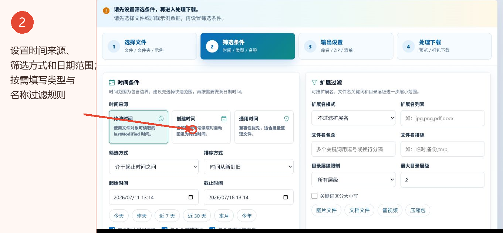Image resolution: width=503 pixels, height=233 pixels.
Task: Click the 扩展名模式 label text
Action: tap(324, 104)
